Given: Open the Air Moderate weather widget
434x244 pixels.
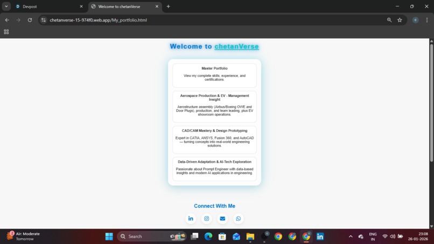Looking at the screenshot, I should point(24,236).
